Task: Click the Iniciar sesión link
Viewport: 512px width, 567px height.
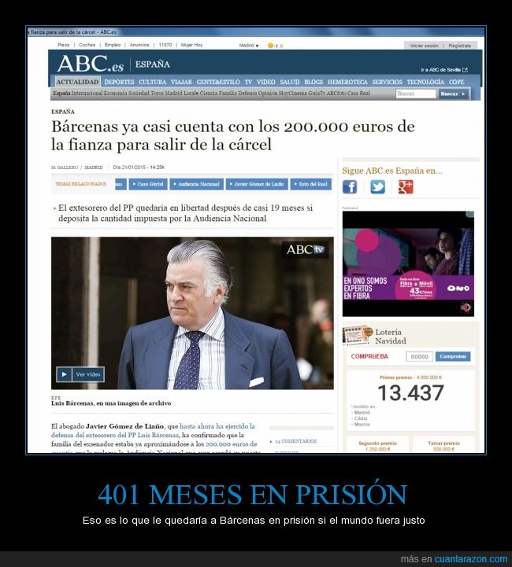Action: coord(424,46)
